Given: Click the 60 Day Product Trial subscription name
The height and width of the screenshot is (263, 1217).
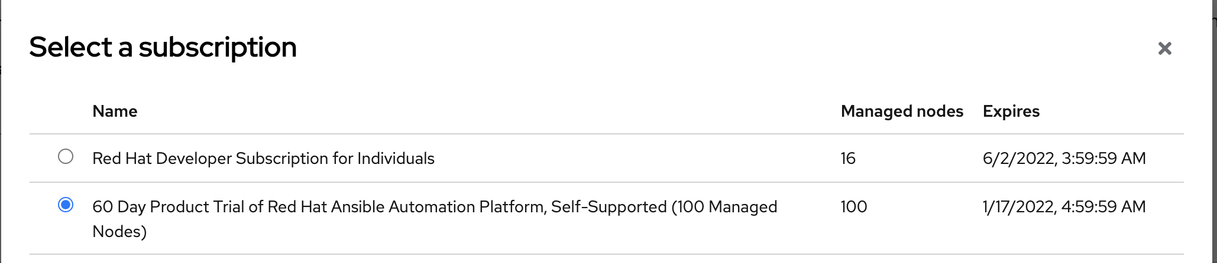Looking at the screenshot, I should [x=434, y=207].
